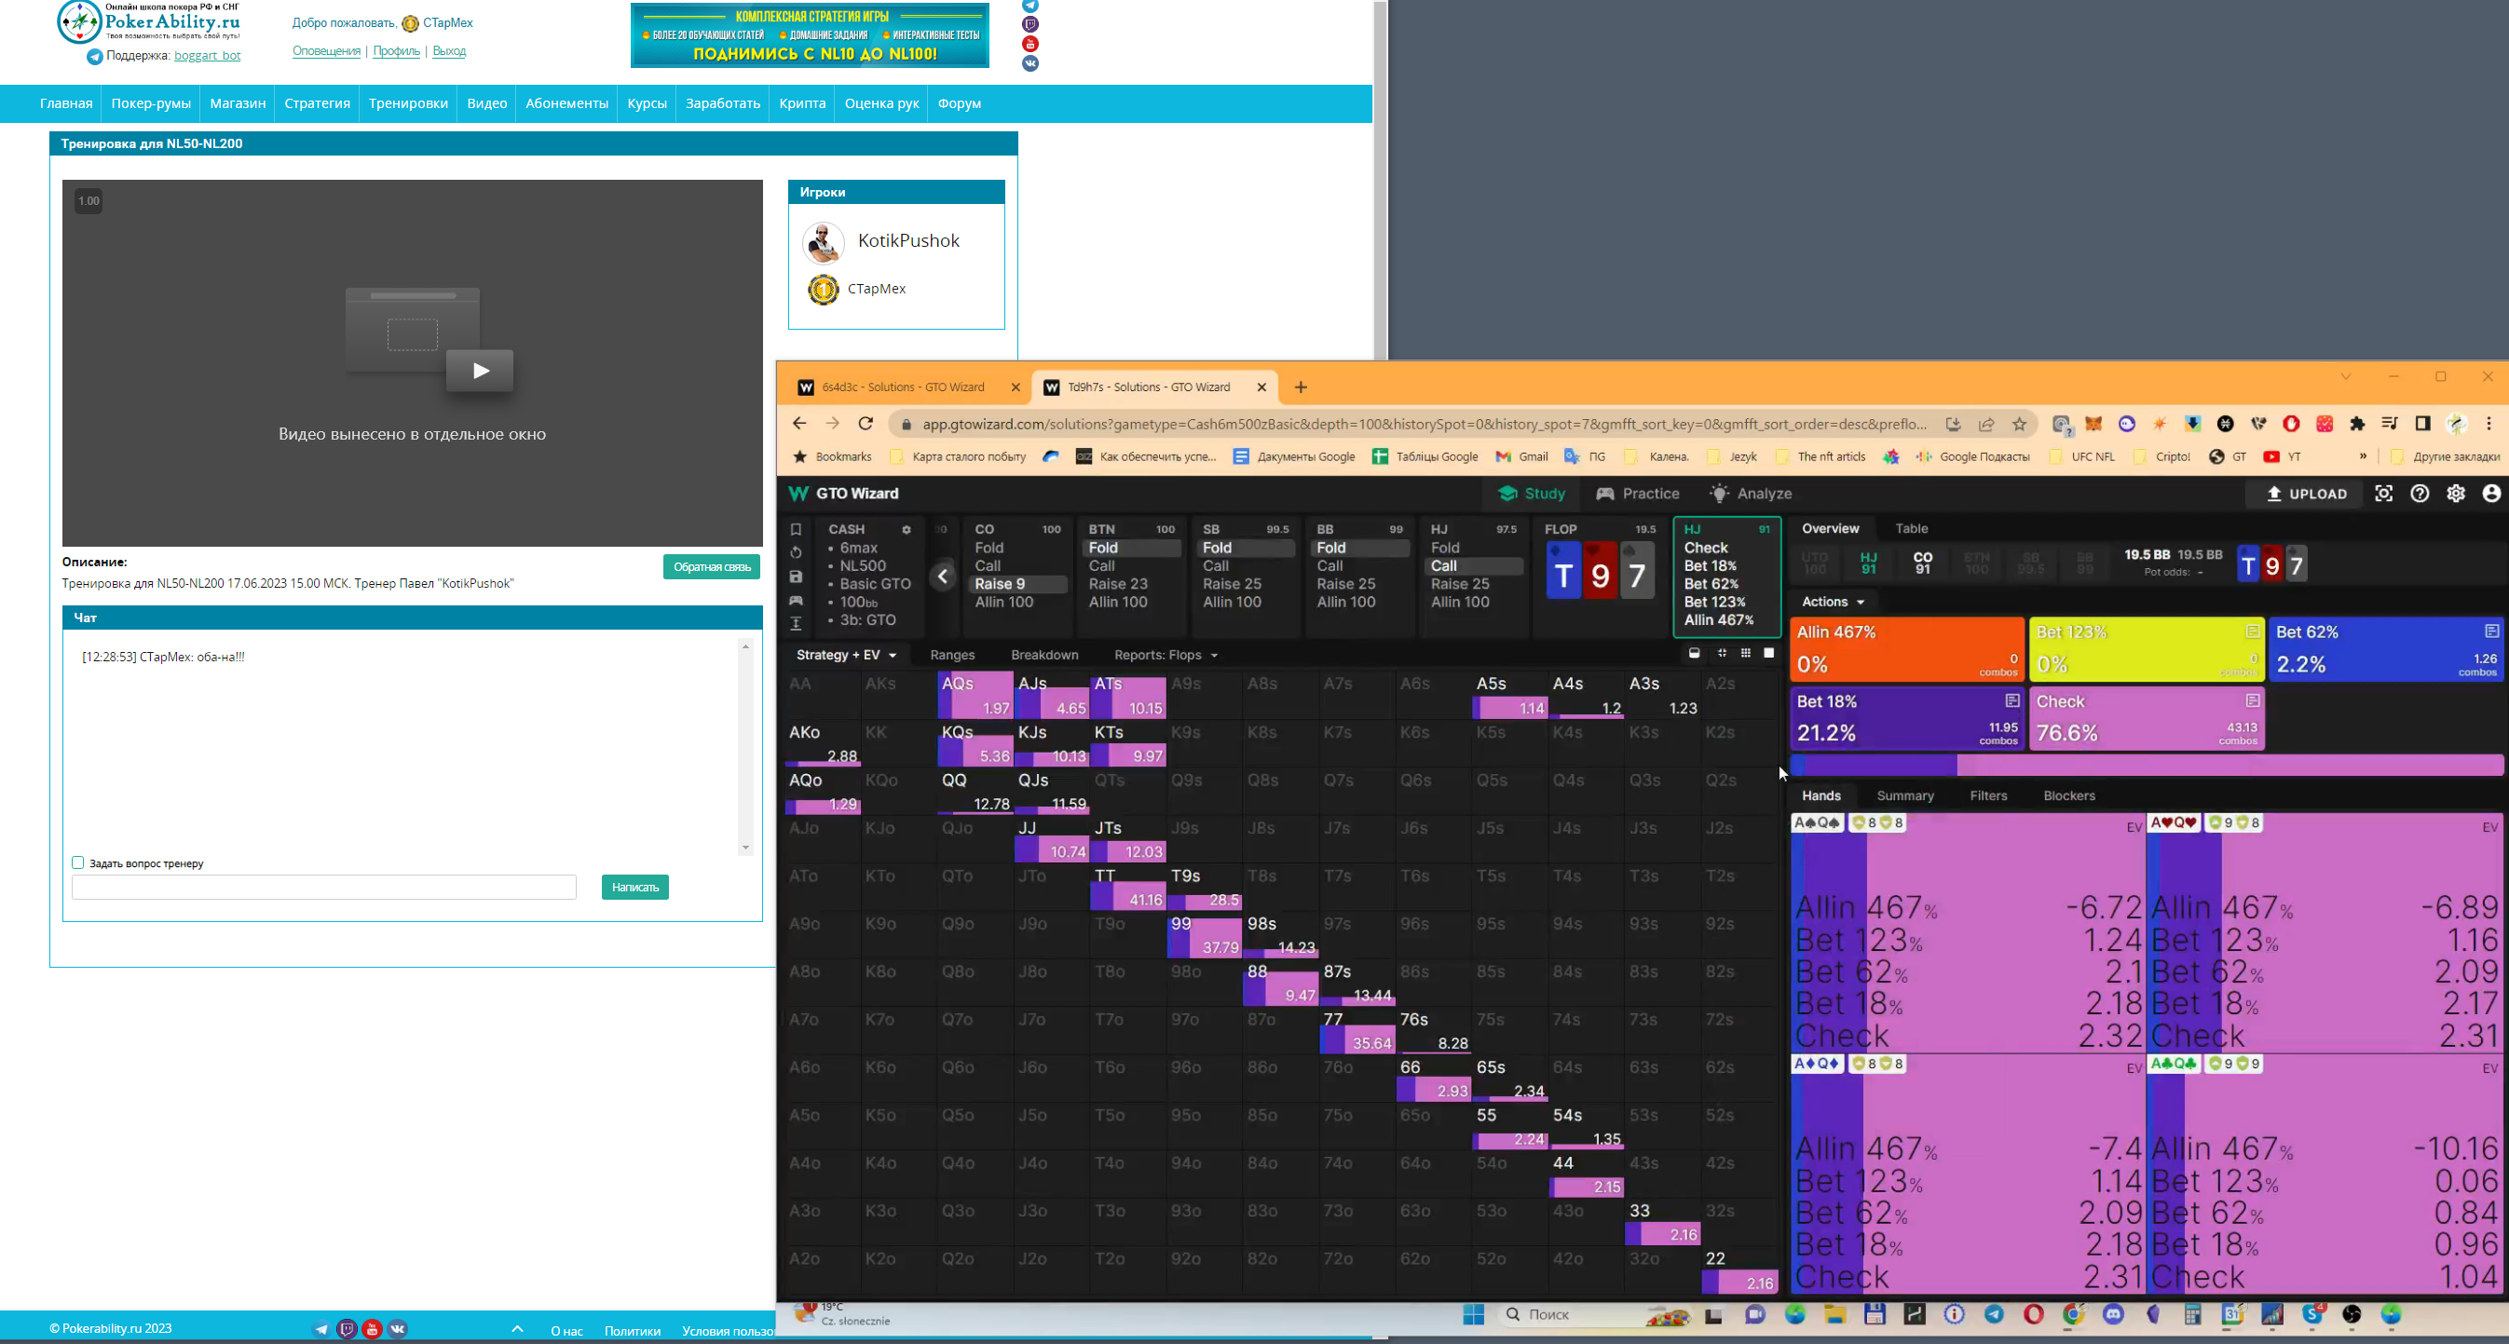Open the Ranges tab

coord(951,656)
